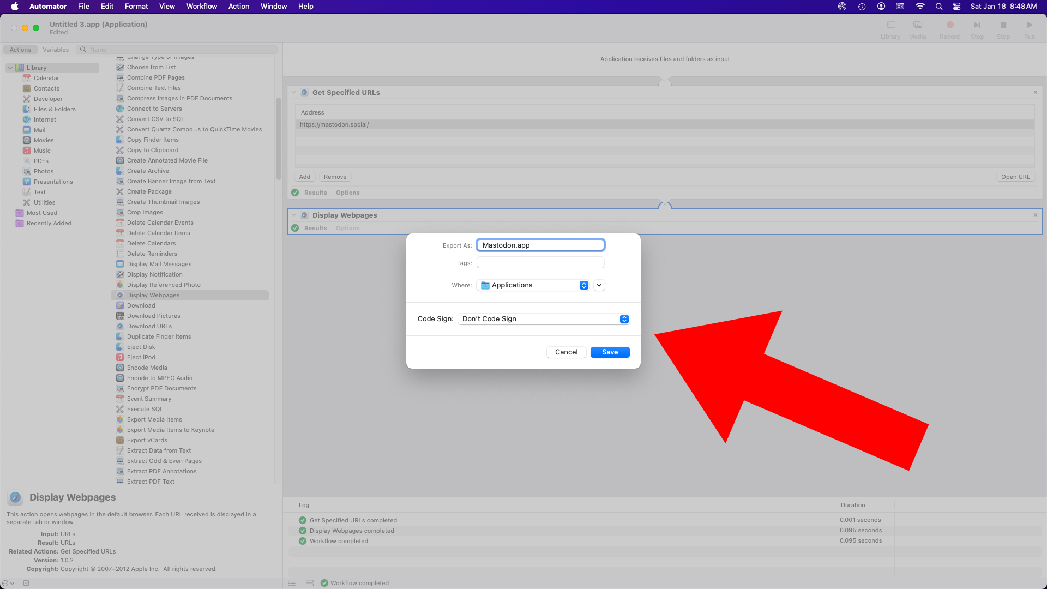Select the Encode Media action
This screenshot has height=589, width=1047.
pos(147,368)
